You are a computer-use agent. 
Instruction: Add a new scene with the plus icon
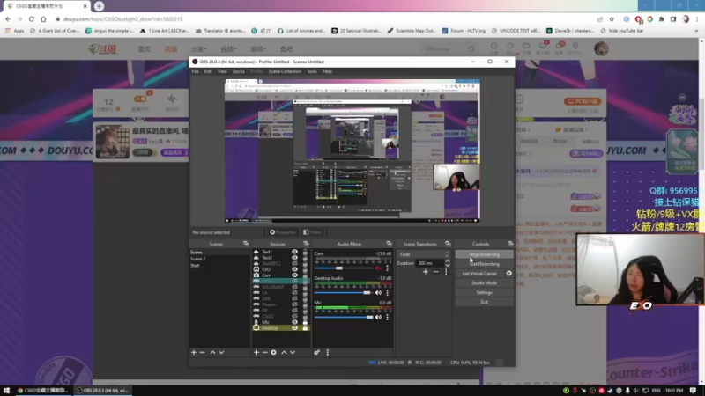point(194,353)
